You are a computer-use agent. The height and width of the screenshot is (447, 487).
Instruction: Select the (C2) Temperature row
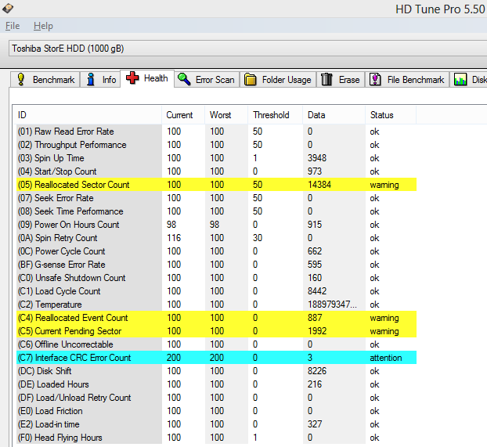pos(216,305)
